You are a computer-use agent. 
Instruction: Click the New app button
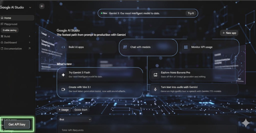click(229, 33)
